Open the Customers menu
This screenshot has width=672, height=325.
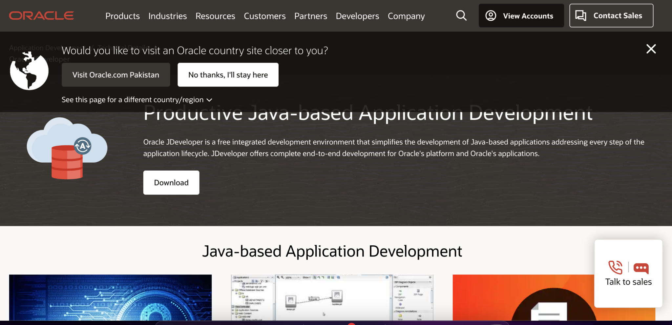pyautogui.click(x=264, y=16)
